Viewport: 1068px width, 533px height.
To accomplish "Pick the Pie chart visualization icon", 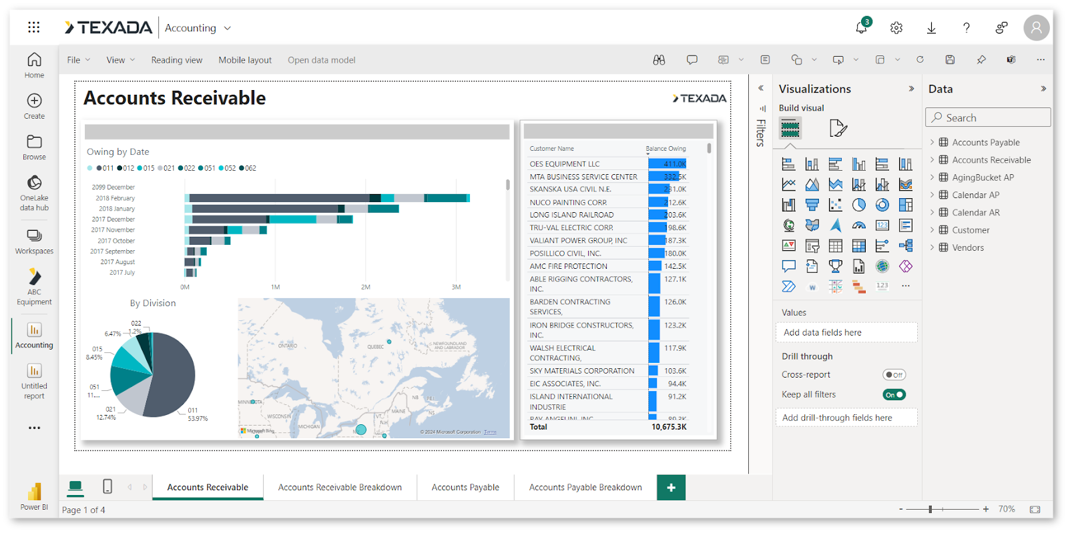I will click(859, 205).
